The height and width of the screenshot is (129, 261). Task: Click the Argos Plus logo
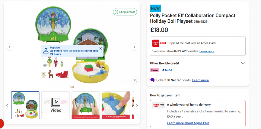tap(158, 105)
